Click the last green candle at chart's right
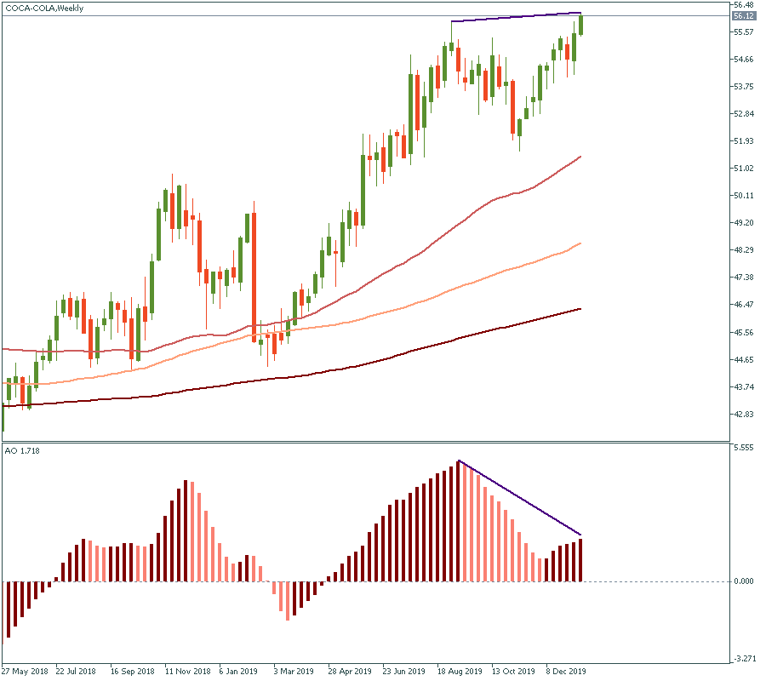 [581, 26]
